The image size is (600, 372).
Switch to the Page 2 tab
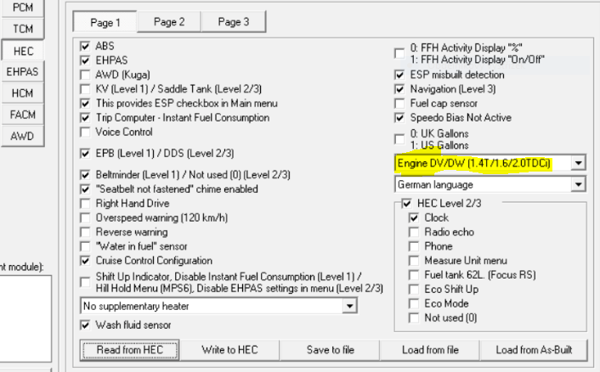(x=169, y=22)
